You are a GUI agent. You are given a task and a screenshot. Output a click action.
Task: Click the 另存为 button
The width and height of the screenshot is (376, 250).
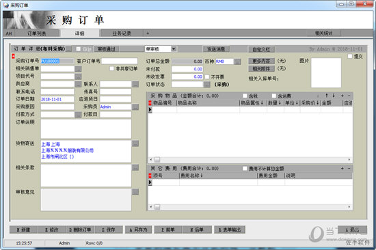tap(138, 230)
